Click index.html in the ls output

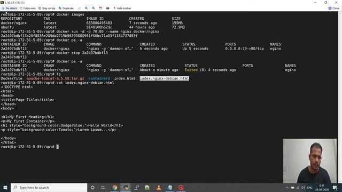point(125,78)
